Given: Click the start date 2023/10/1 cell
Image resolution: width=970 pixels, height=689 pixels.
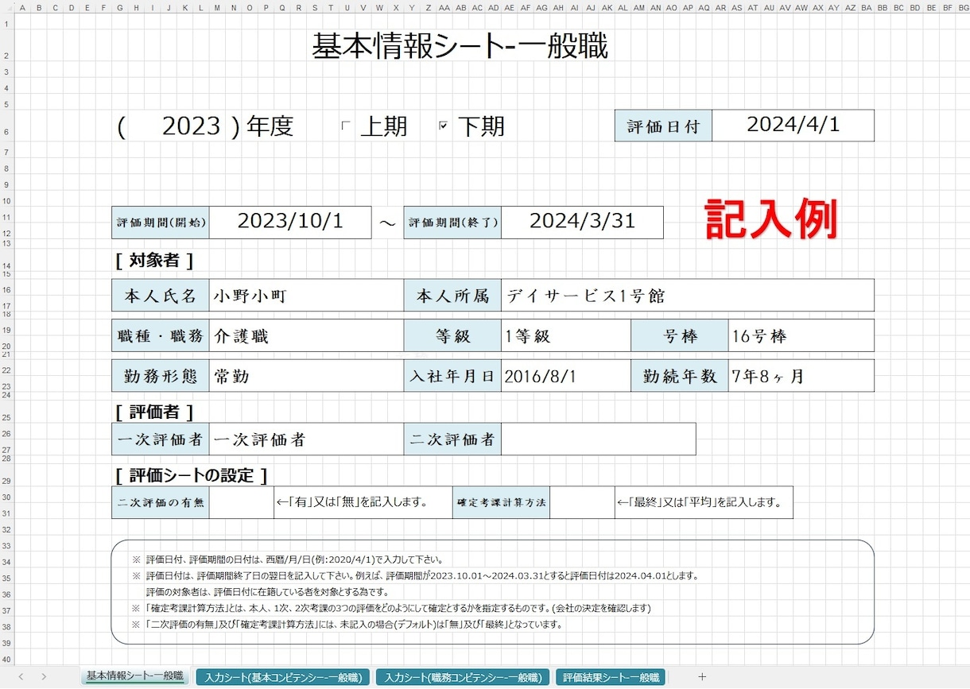Looking at the screenshot, I should 290,223.
